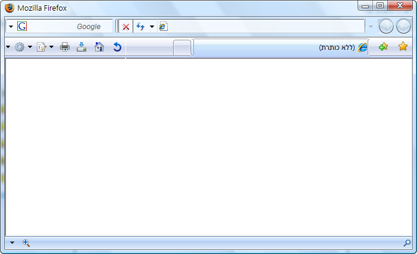Screen dimensions: 417x254
Task: Close the Mozilla Firefox window
Action: coord(400,5)
